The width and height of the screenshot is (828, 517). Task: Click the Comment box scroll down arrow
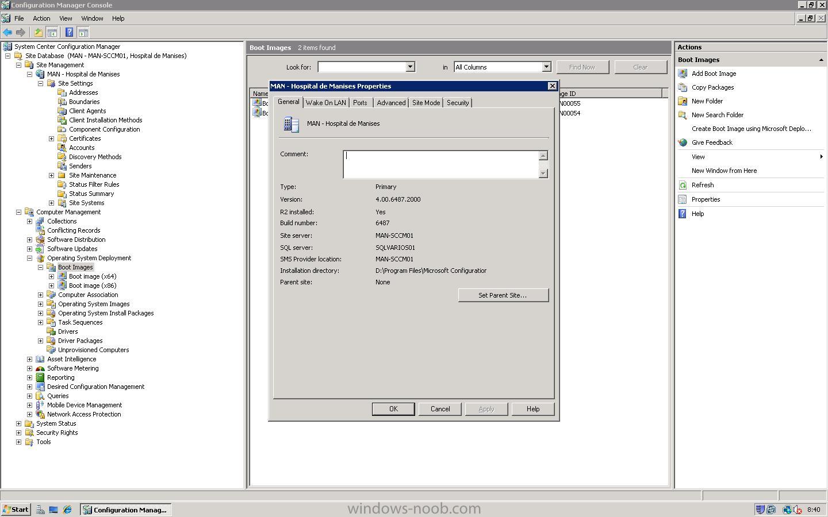(543, 173)
